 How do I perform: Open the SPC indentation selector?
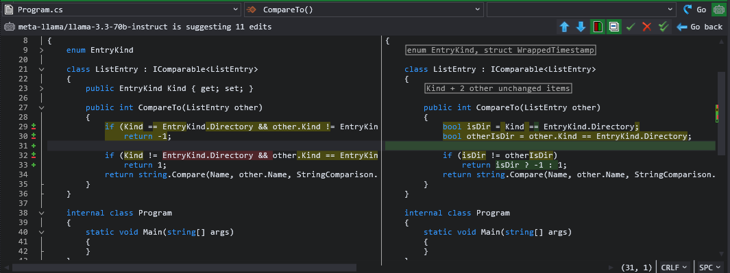(711, 268)
